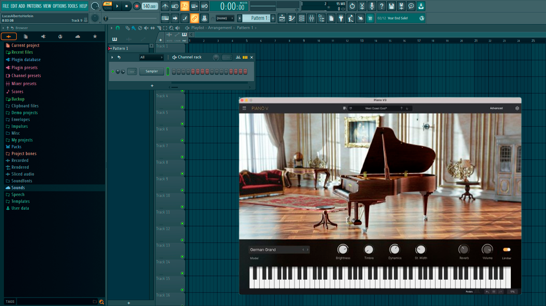This screenshot has width=546, height=306.
Task: Open the Piano roll view icon
Action: [292, 18]
